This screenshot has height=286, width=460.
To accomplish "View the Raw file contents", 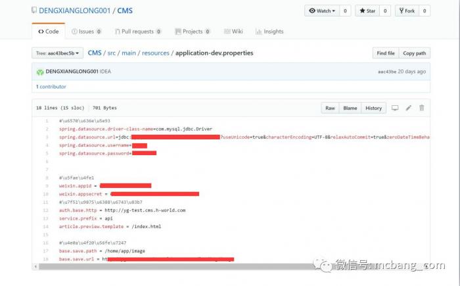I will point(330,108).
